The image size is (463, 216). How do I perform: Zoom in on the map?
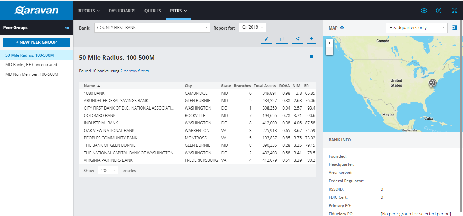pyautogui.click(x=329, y=43)
